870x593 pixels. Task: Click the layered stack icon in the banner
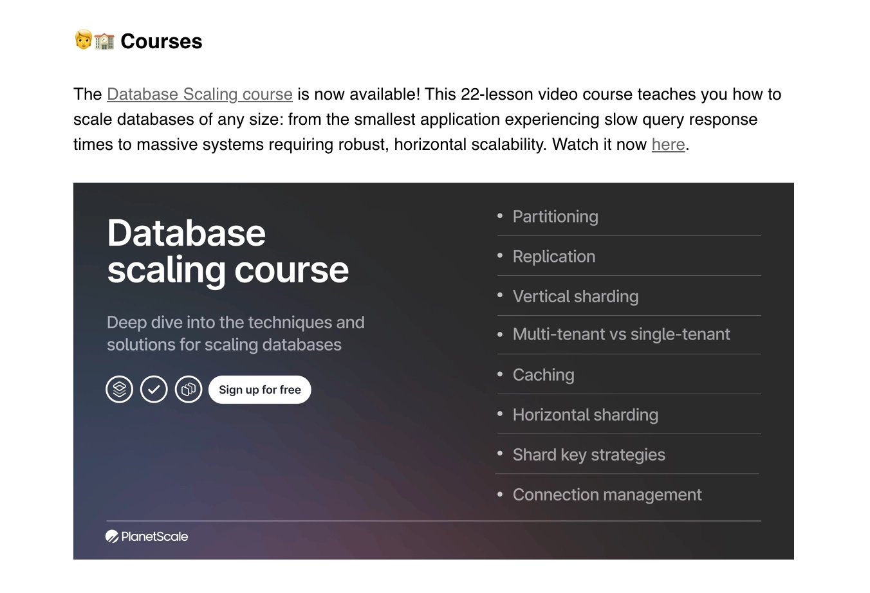coord(119,388)
